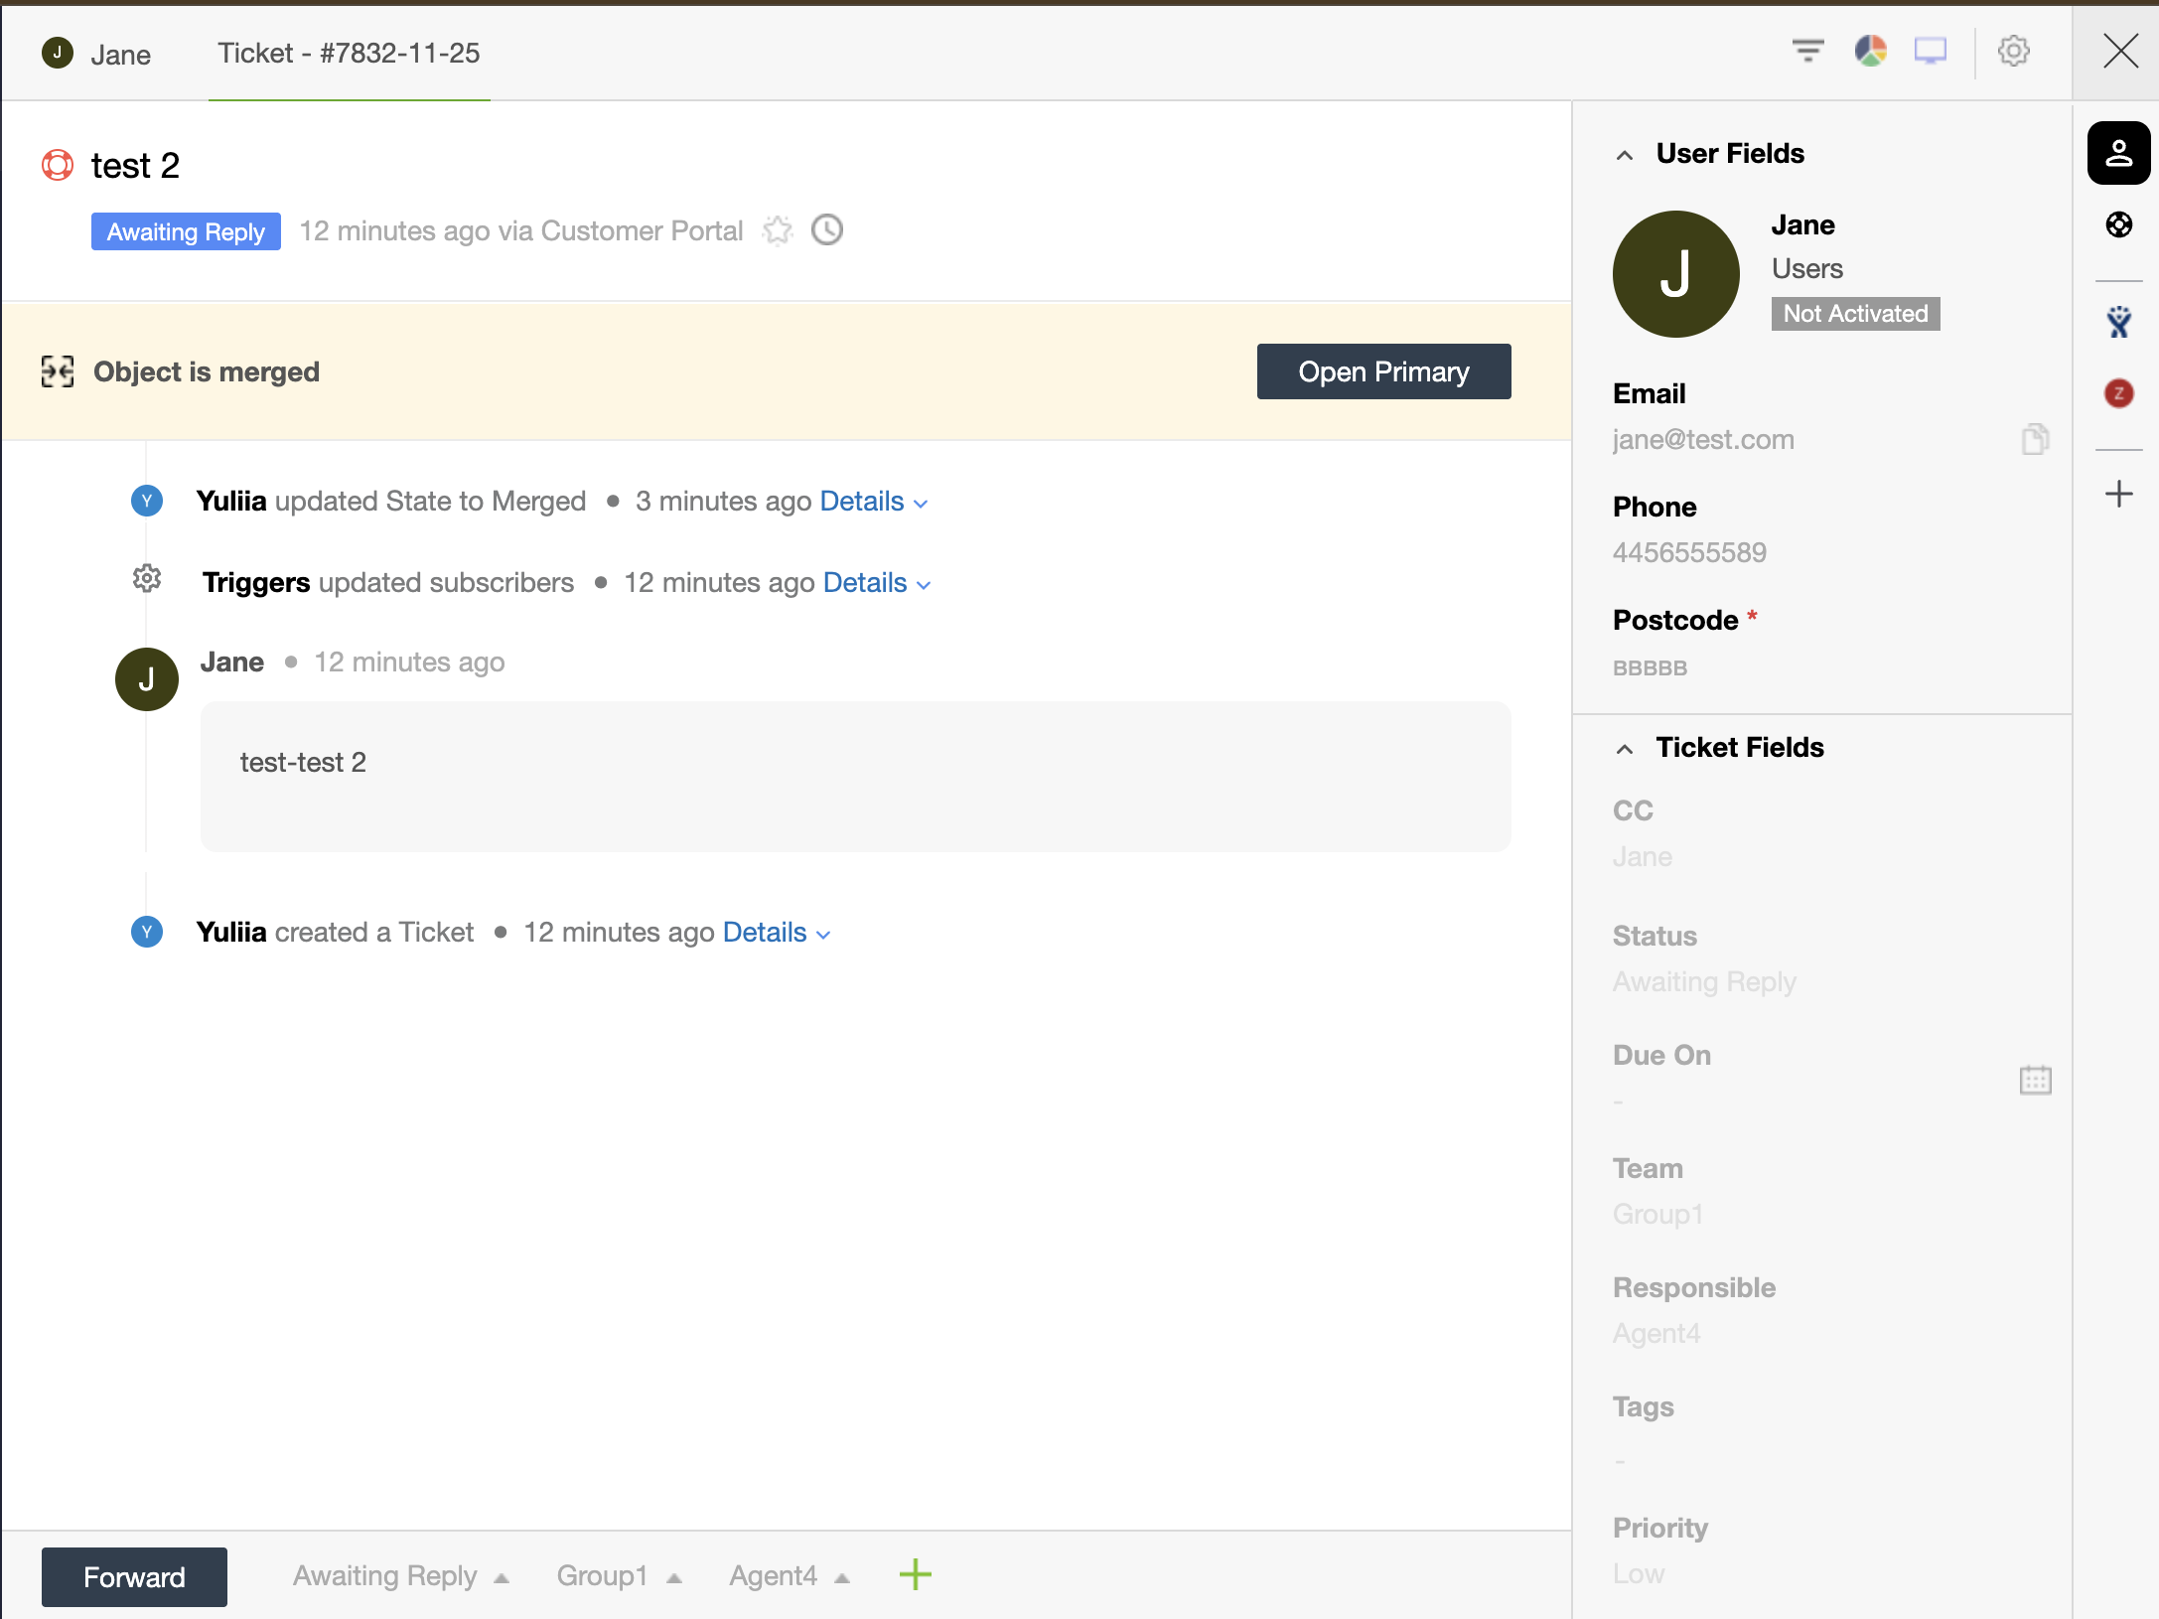Click the filter icon in header
2159x1619 pixels.
coord(1807,51)
